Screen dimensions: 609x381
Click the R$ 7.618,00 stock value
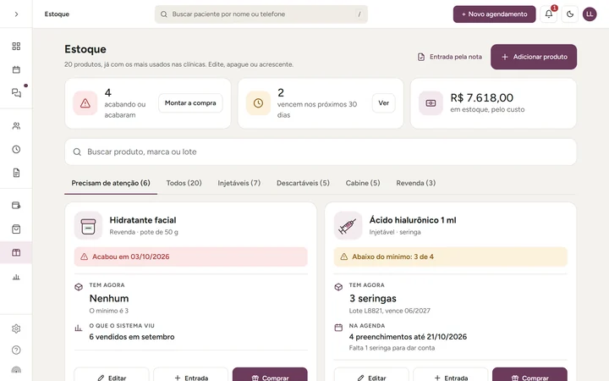tap(481, 97)
